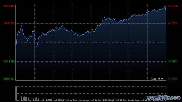
Task: Click the 3411.92 green price label
Action: click(9, 61)
